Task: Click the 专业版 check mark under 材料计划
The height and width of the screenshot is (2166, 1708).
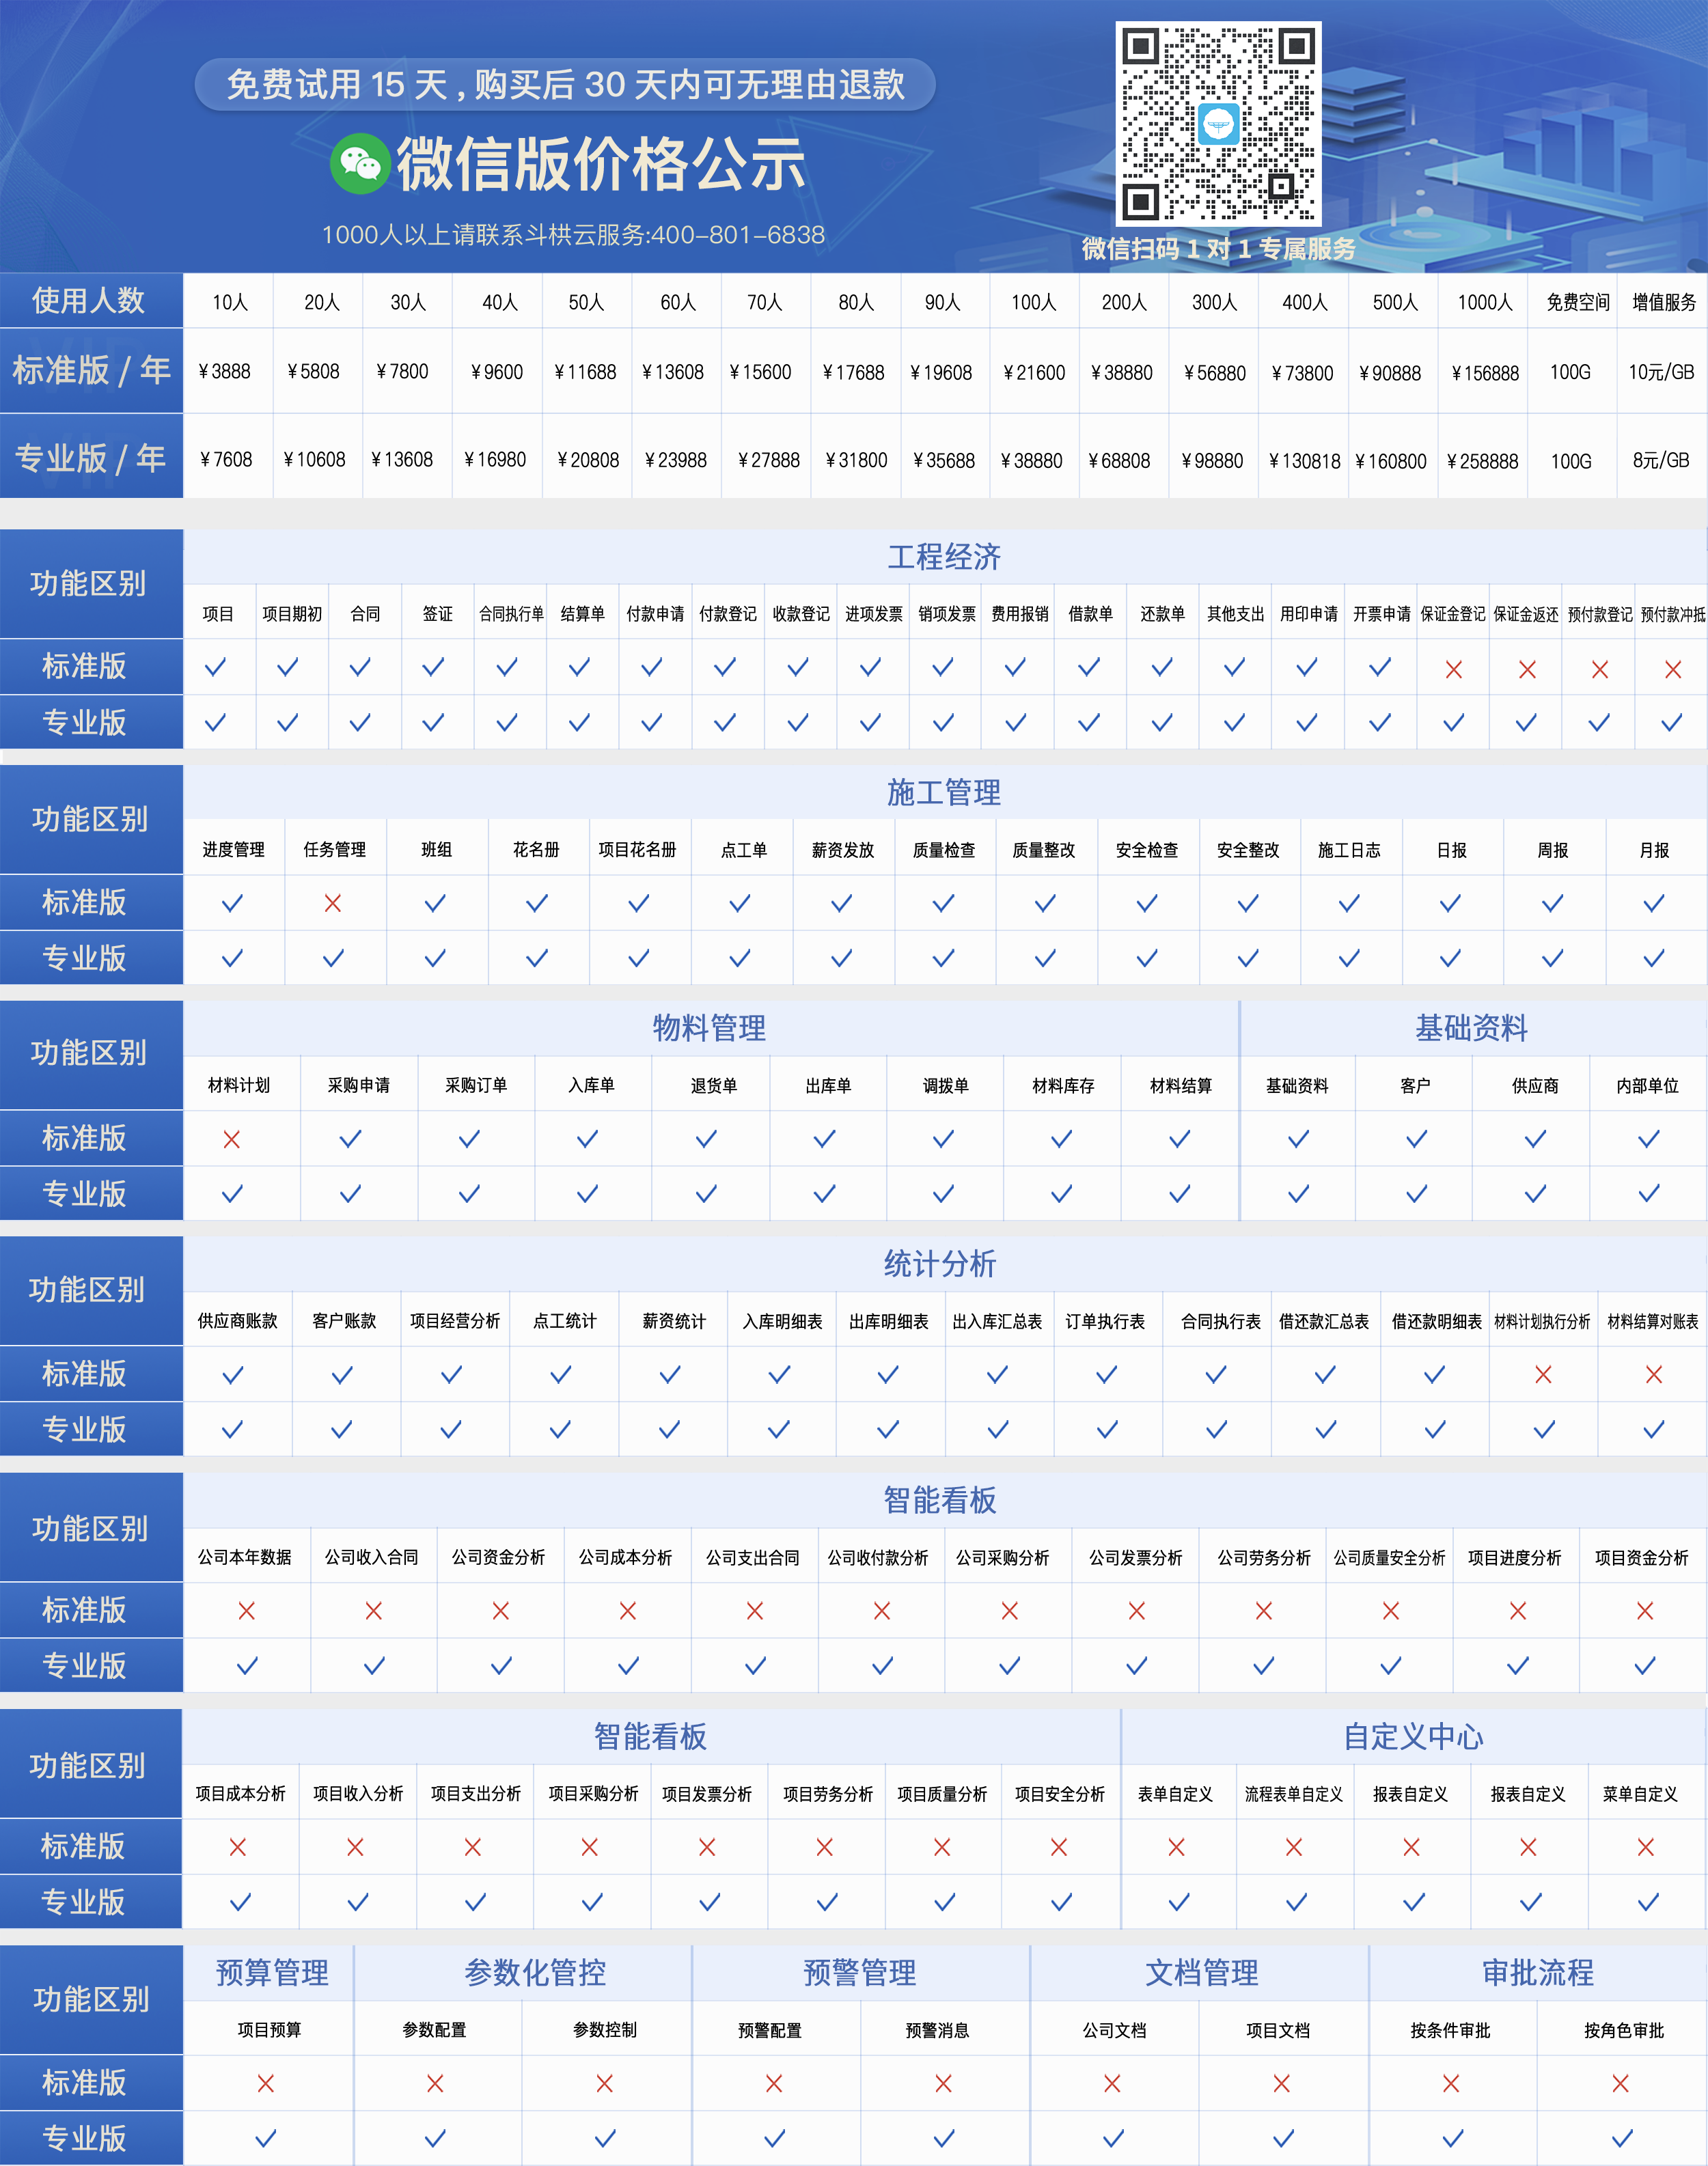Action: coord(232,1195)
